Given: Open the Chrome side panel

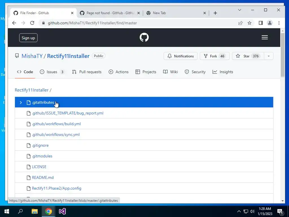Looking at the screenshot, I should (260, 23).
